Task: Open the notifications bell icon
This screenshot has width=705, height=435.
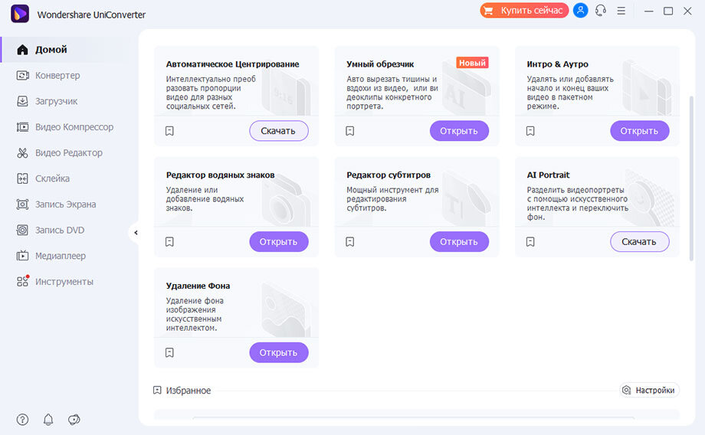Action: click(x=48, y=420)
